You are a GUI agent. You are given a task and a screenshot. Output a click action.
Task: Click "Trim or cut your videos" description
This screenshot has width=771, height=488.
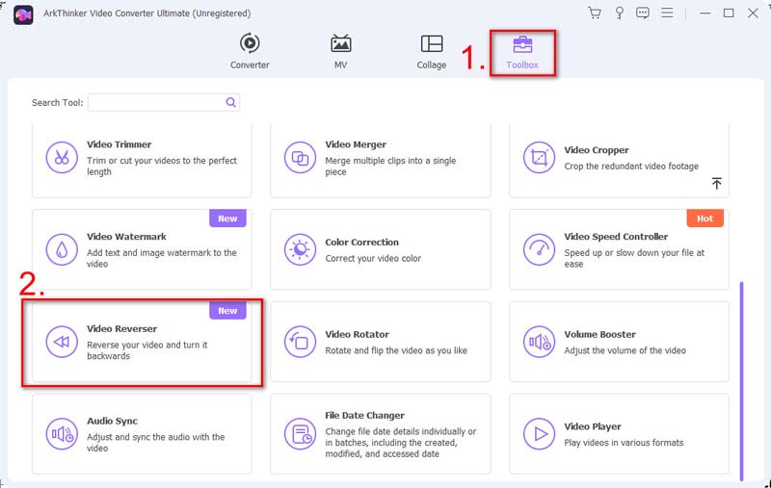click(x=162, y=166)
